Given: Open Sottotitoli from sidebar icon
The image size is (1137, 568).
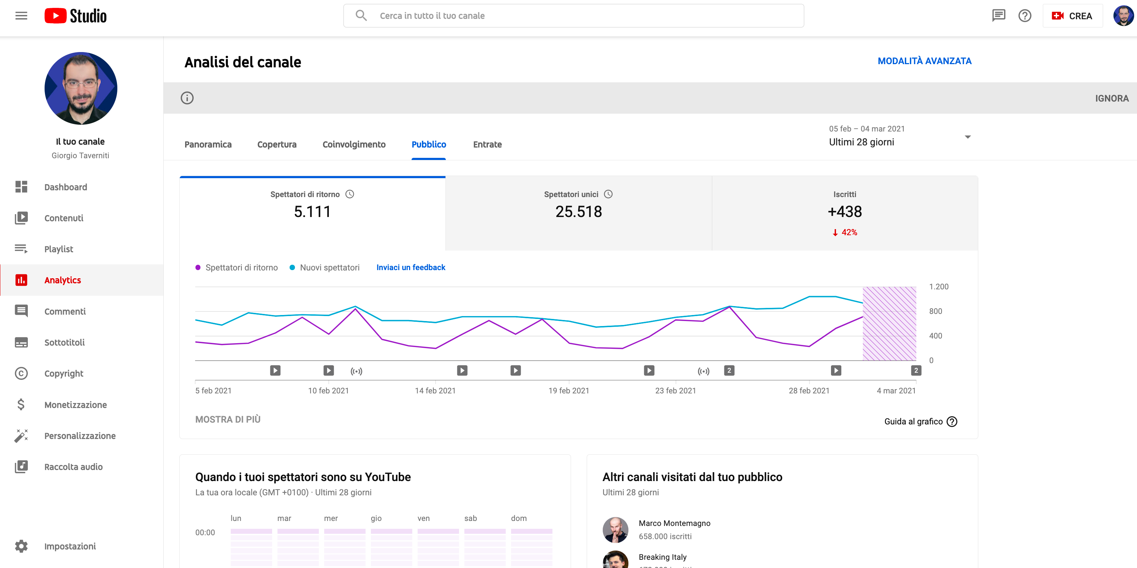Looking at the screenshot, I should pyautogui.click(x=21, y=342).
